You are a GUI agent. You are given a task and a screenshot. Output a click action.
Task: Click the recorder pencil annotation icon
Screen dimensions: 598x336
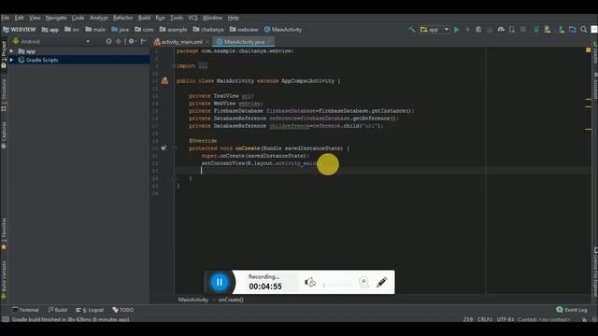tap(382, 282)
